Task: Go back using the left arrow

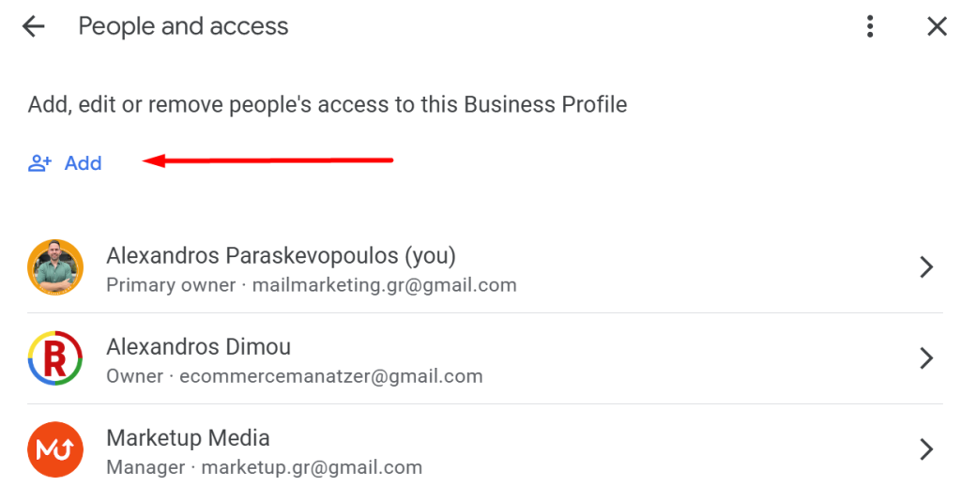Action: pyautogui.click(x=34, y=26)
